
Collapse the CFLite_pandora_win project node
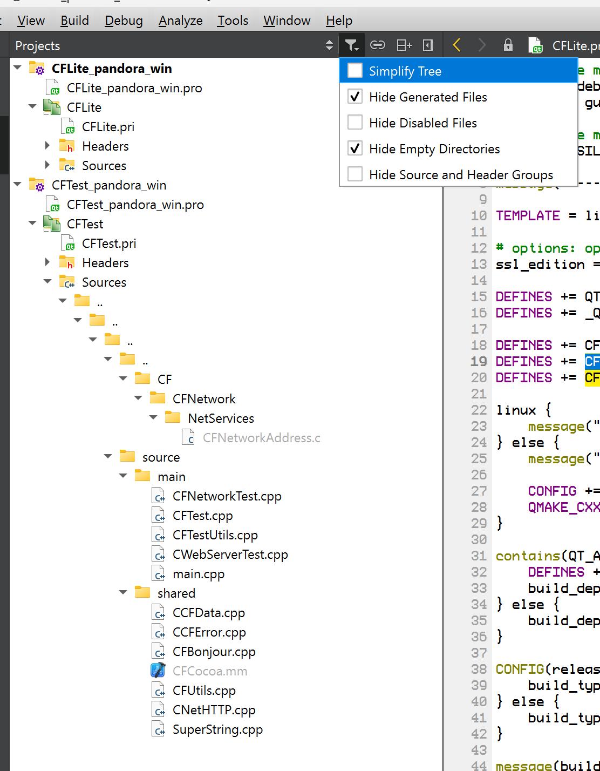pos(17,67)
